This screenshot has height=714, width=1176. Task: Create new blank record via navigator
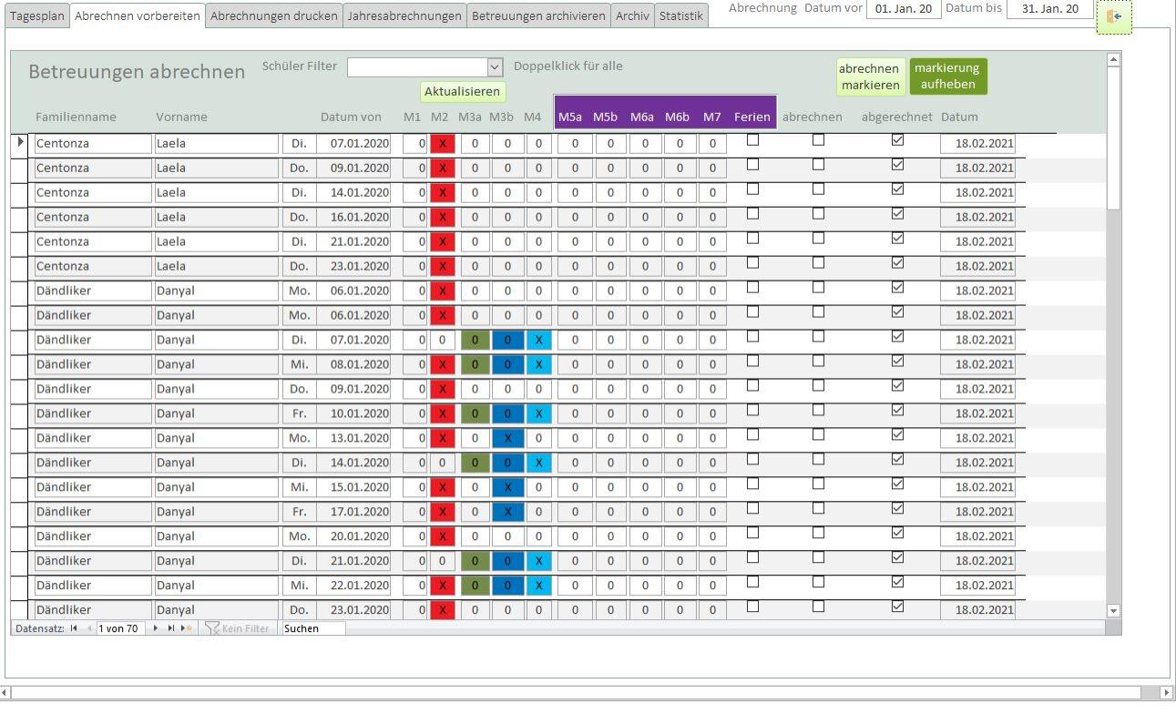186,628
